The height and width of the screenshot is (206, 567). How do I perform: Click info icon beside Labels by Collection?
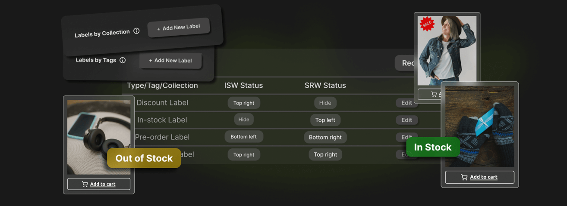[x=136, y=31]
